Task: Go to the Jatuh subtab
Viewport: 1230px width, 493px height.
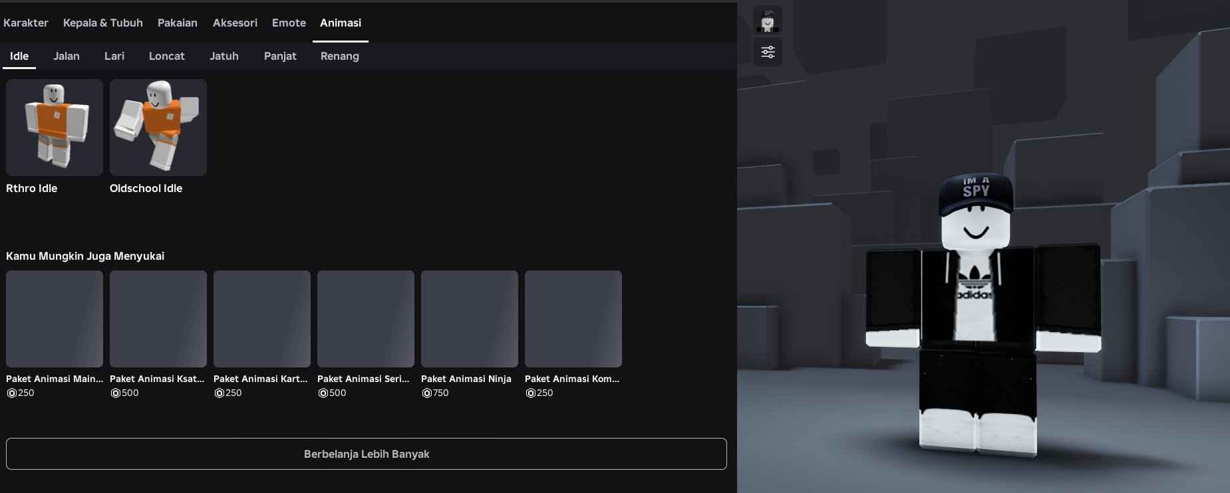Action: tap(224, 56)
